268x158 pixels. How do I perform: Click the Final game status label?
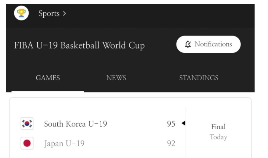[x=218, y=127]
